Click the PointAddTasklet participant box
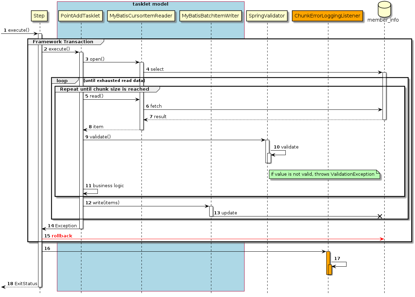415x297 pixels. (80, 16)
